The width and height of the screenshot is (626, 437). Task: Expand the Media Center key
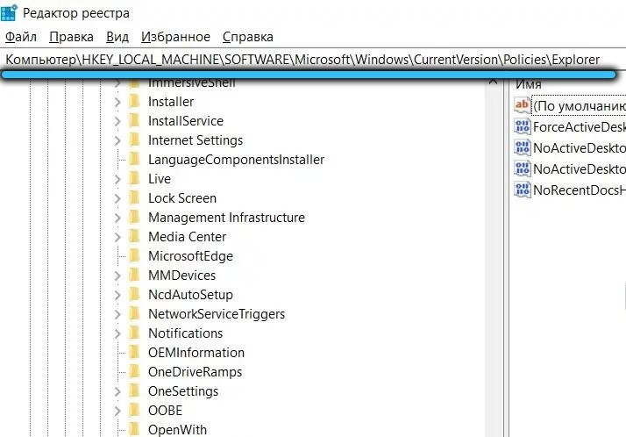coord(117,237)
